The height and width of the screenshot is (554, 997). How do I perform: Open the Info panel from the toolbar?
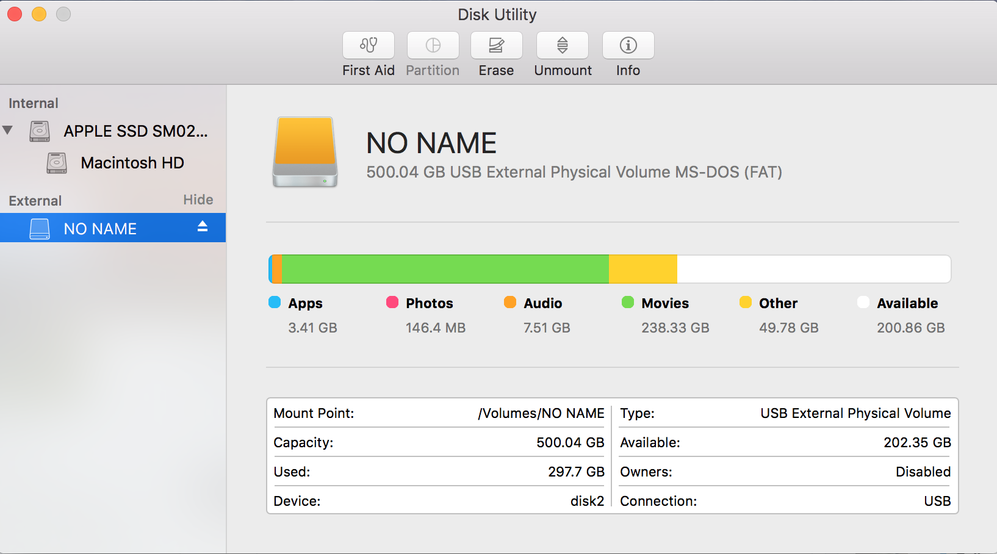pyautogui.click(x=628, y=54)
